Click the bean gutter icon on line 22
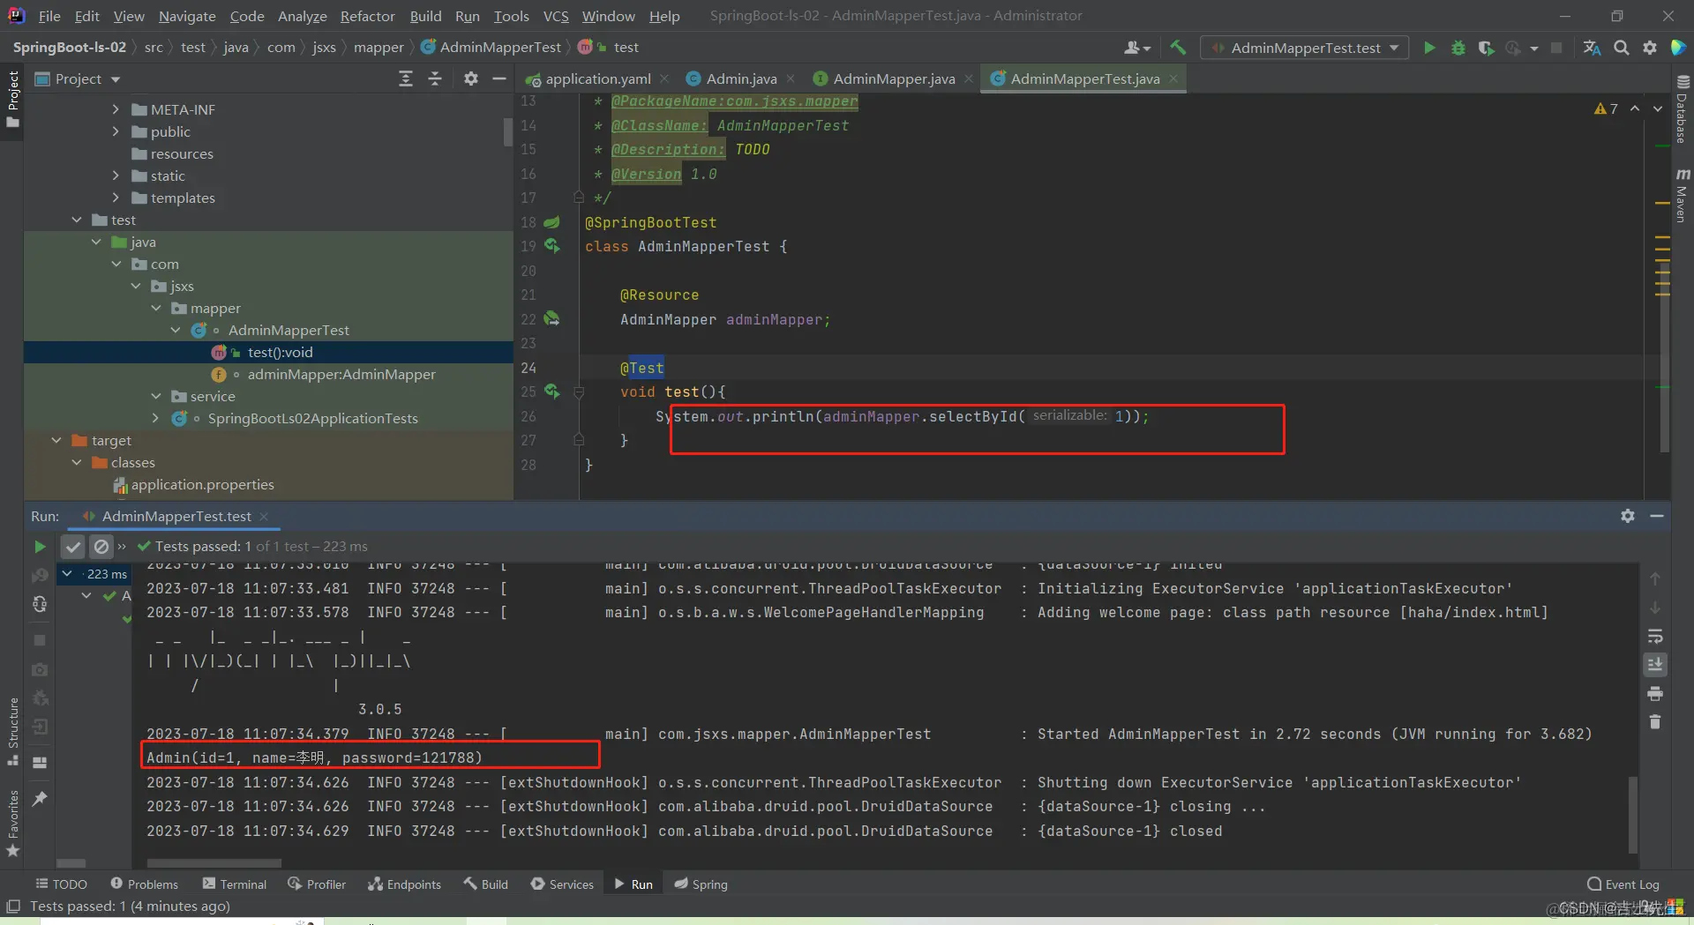This screenshot has height=925, width=1694. coord(552,318)
